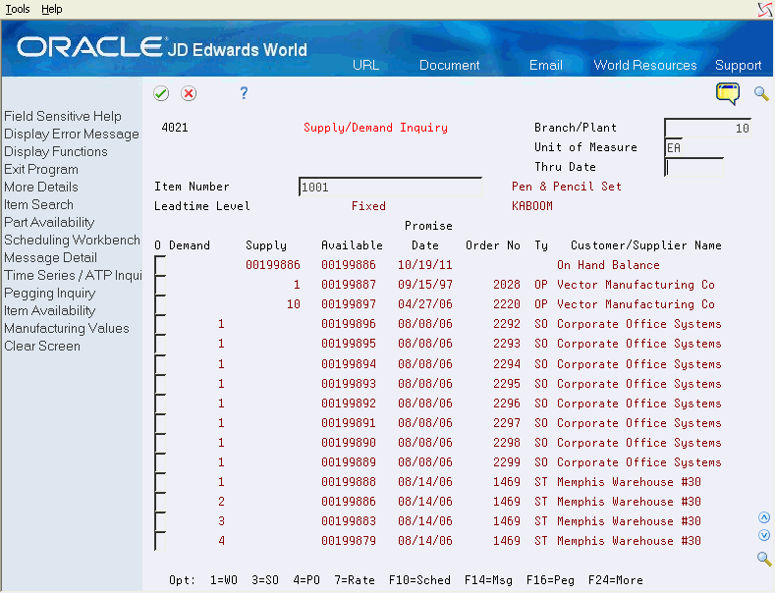This screenshot has height=593, width=775.
Task: Click the top magnifier search icon
Action: pyautogui.click(x=761, y=93)
